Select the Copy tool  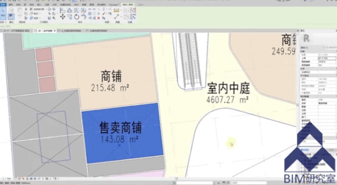69,17
